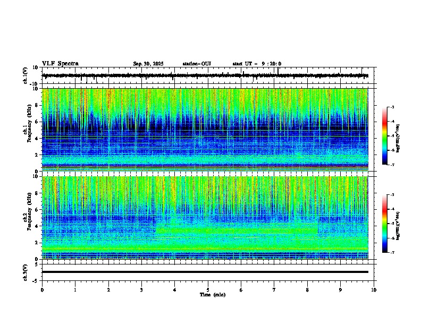
Task: Click the green 3.5 kHz band in ch.2 spectrogram
Action: pos(237,230)
